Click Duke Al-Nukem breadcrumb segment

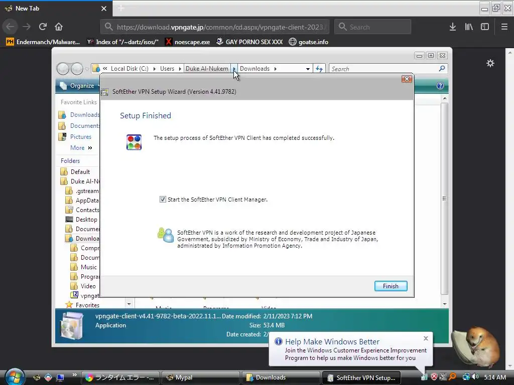pyautogui.click(x=207, y=68)
